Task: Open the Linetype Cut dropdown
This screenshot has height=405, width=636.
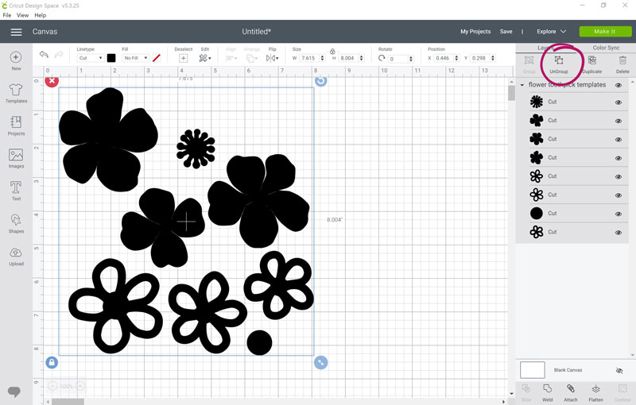Action: tap(90, 58)
